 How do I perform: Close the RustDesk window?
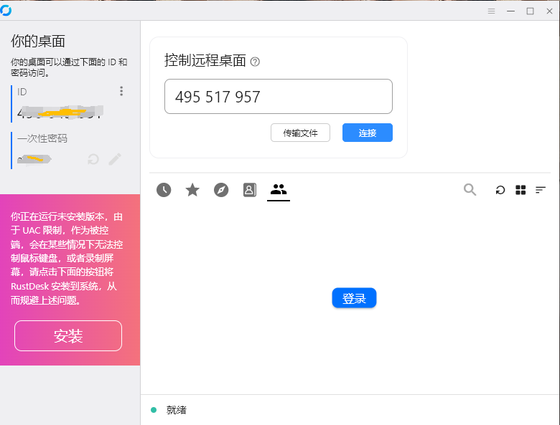tap(550, 11)
